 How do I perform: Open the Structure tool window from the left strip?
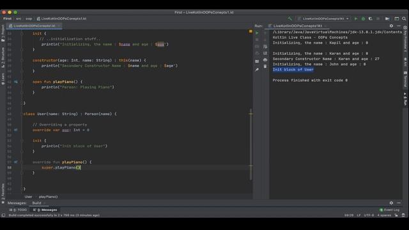(3, 57)
